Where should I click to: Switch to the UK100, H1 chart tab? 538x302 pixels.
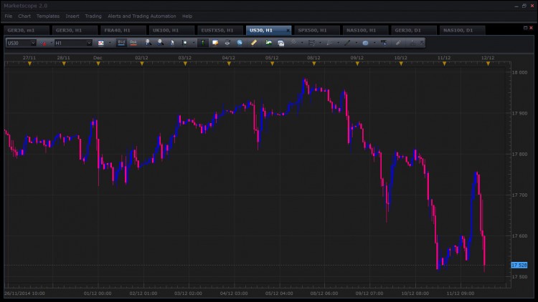[x=171, y=31]
